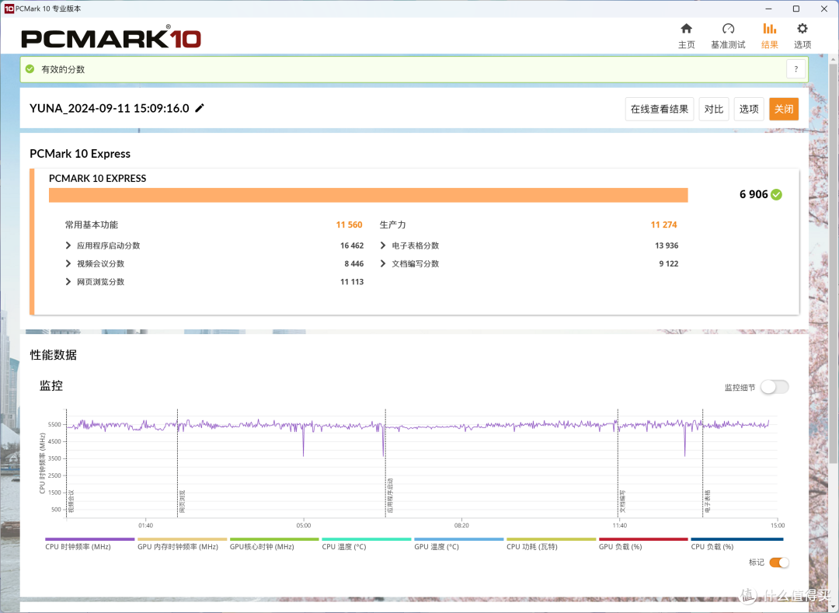Click the 8 446 video conferencing score value

point(353,263)
